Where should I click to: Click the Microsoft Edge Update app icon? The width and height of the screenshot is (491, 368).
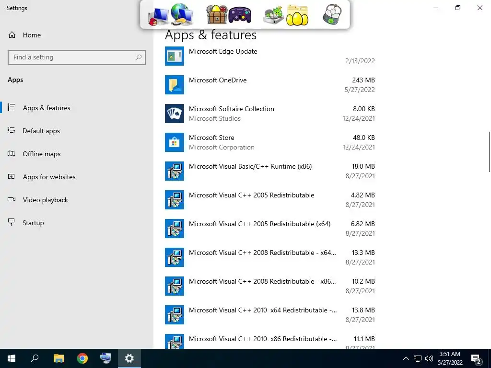(175, 56)
